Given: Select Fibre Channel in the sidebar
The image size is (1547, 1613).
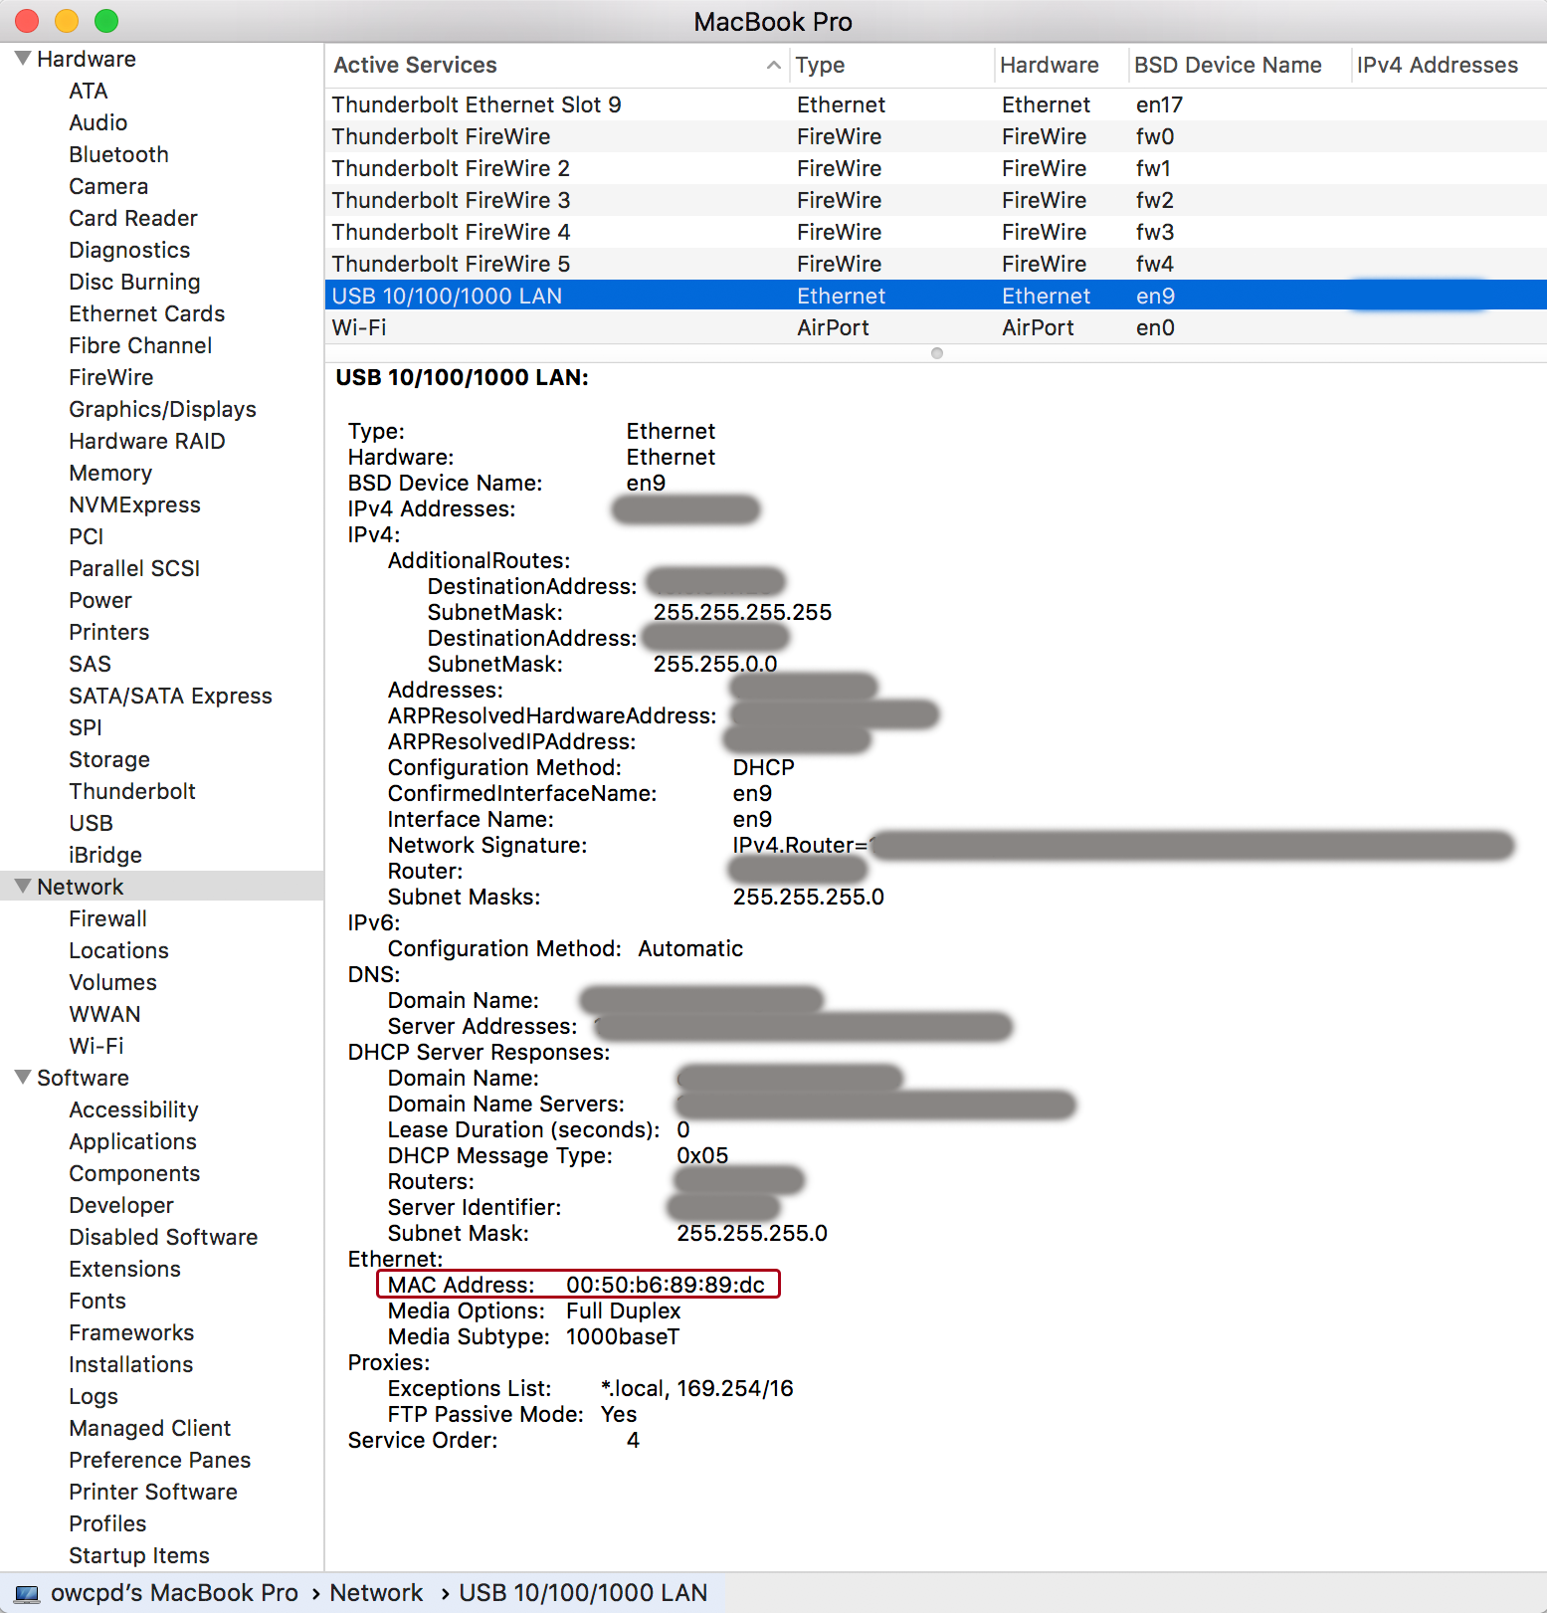Looking at the screenshot, I should tap(140, 345).
